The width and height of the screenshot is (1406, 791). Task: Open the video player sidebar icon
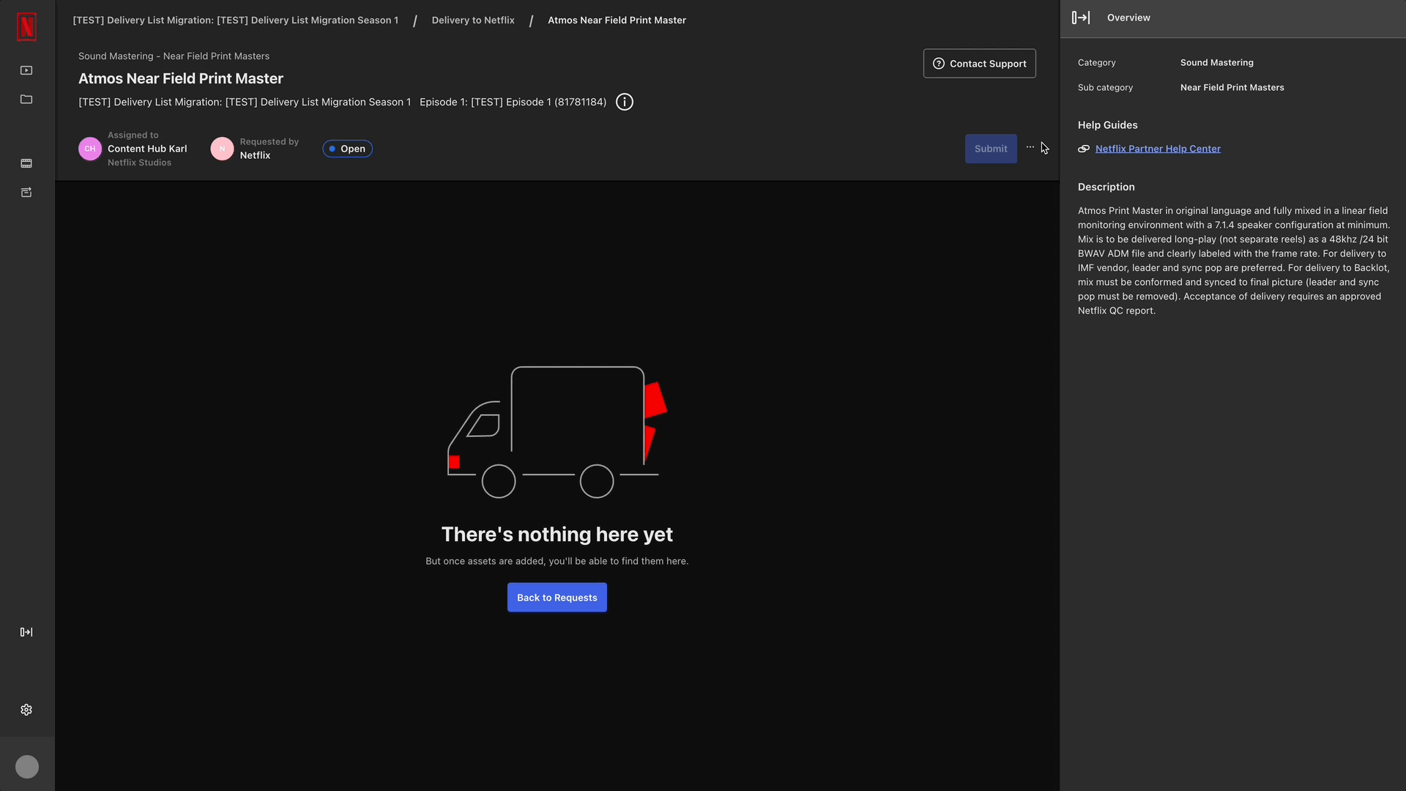pos(26,70)
